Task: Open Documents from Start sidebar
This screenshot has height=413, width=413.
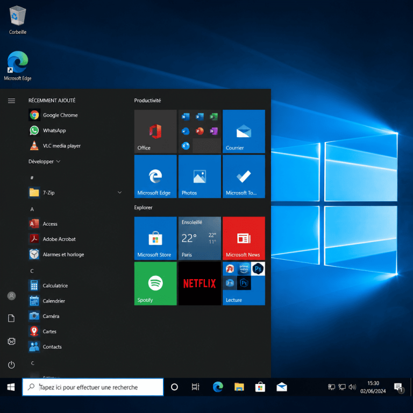Action: [11, 318]
